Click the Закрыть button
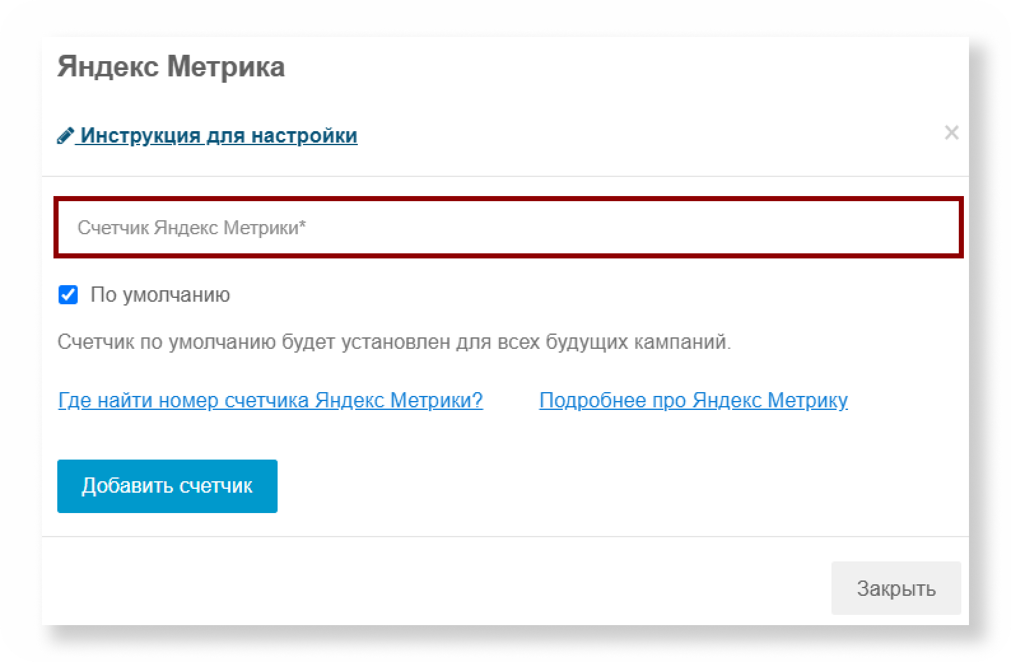This screenshot has width=1011, height=662. (x=896, y=588)
